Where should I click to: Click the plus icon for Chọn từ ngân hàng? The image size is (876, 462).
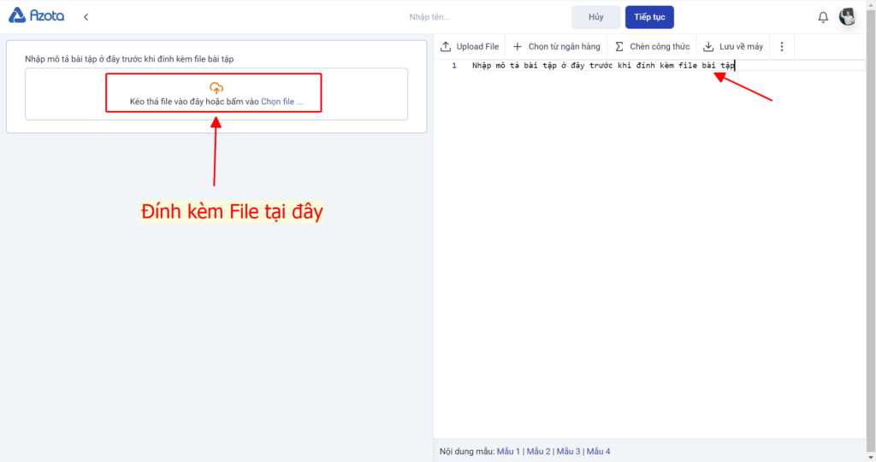518,46
